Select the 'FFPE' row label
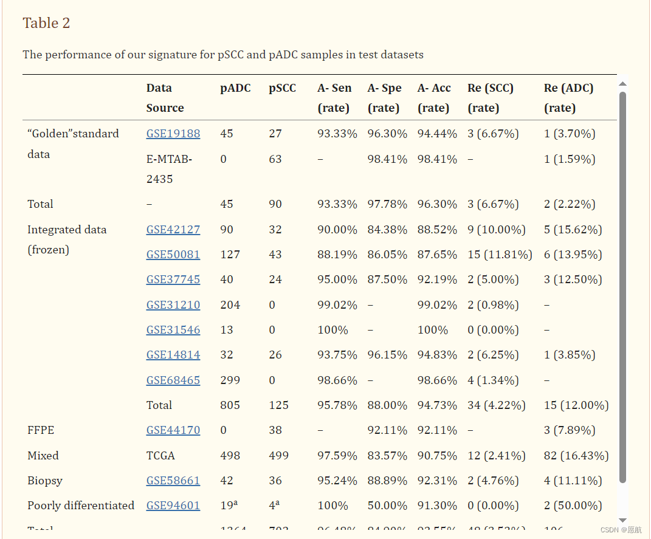The width and height of the screenshot is (651, 539). tap(41, 430)
